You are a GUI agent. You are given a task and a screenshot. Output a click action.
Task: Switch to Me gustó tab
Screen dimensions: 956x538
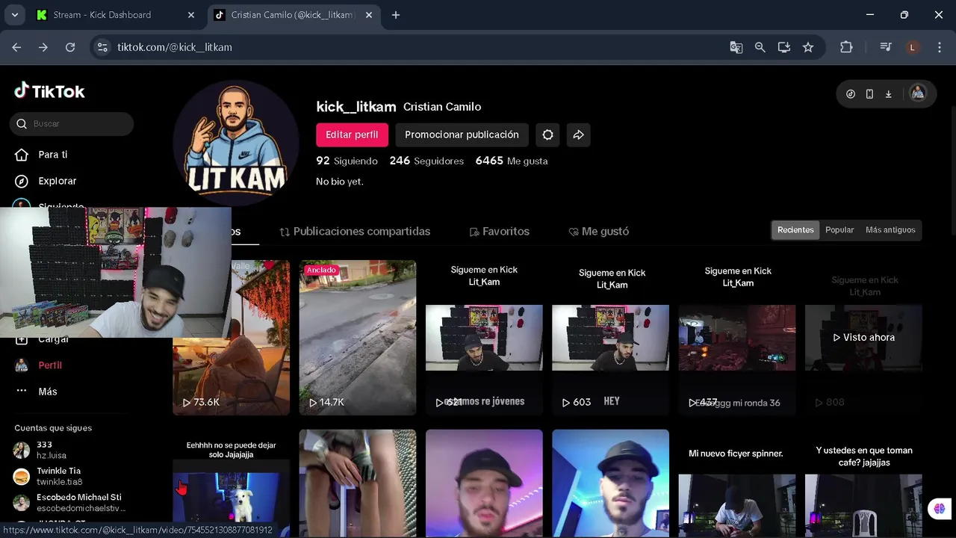tap(598, 232)
